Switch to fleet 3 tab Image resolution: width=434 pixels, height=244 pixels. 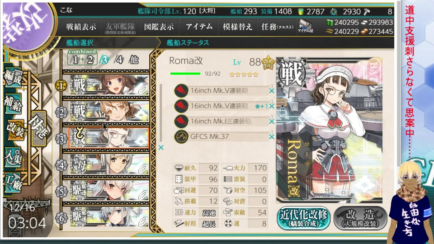coord(104,60)
